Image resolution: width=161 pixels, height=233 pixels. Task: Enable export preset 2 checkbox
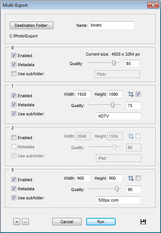point(14,138)
